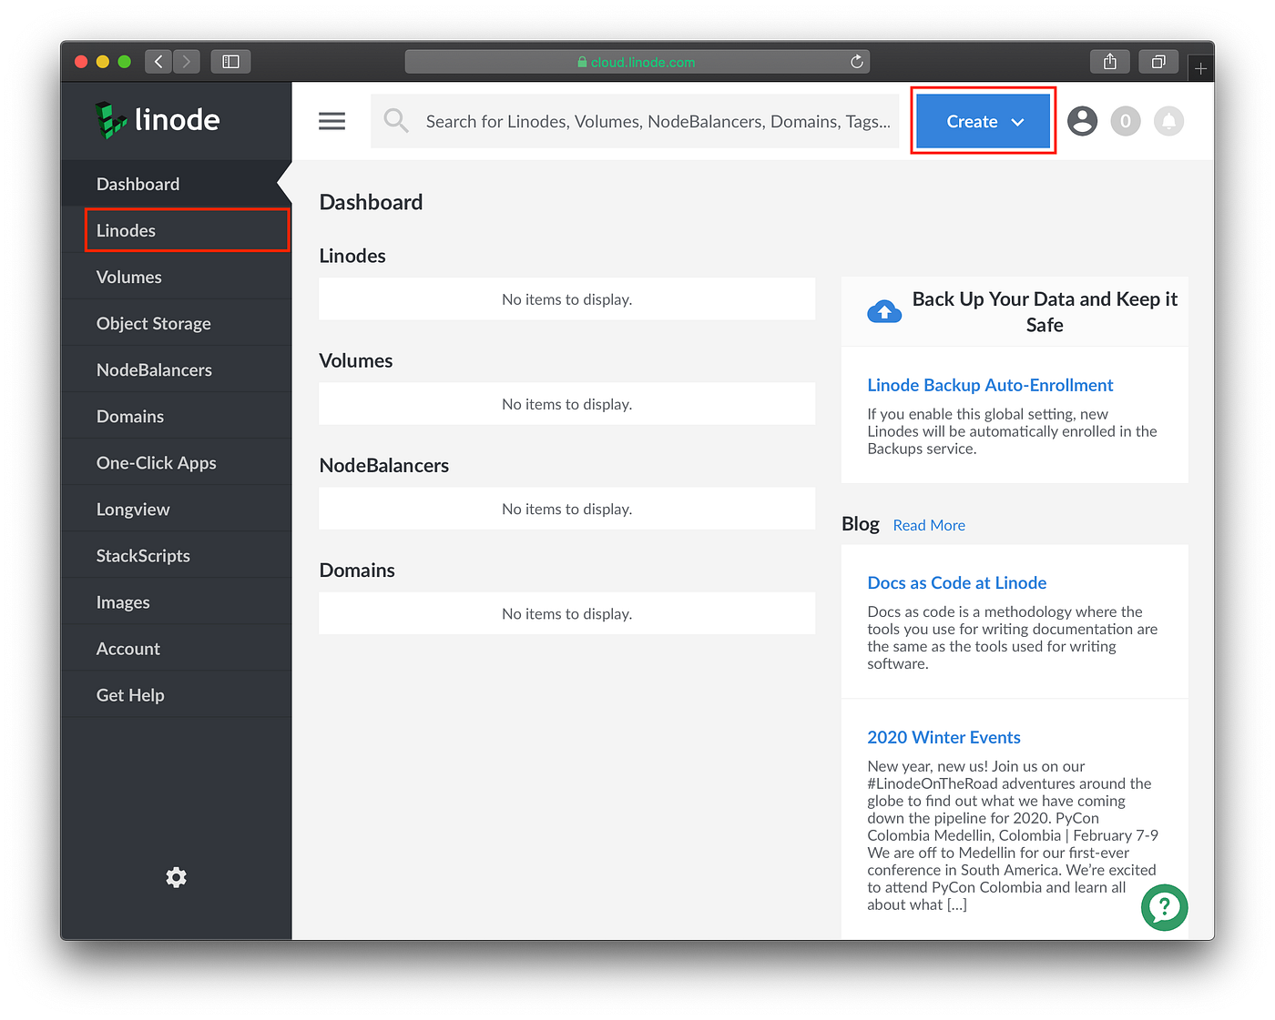Open the support tickets counter badge
Viewport: 1275px width, 1020px height.
[1126, 121]
